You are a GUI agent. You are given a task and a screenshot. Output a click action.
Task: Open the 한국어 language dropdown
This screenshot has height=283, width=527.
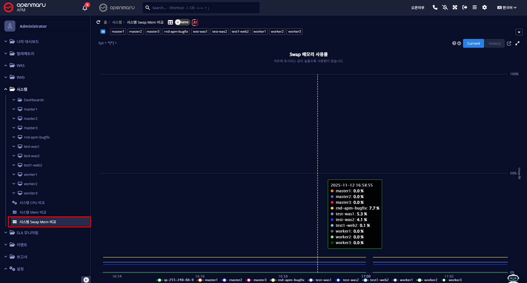click(507, 8)
